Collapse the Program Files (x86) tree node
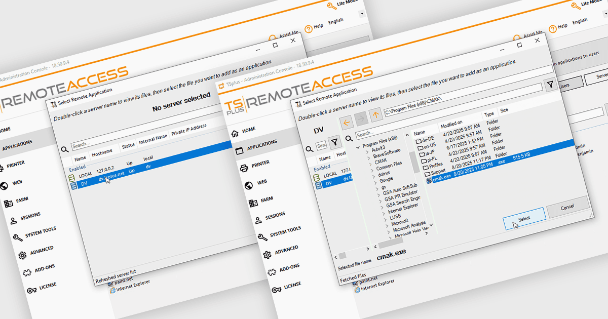Image resolution: width=608 pixels, height=319 pixels. coord(358,147)
